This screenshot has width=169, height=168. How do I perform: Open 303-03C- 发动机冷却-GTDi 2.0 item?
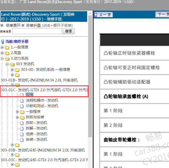tap(44, 160)
